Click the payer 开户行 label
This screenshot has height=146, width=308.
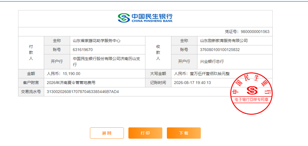[57, 62]
